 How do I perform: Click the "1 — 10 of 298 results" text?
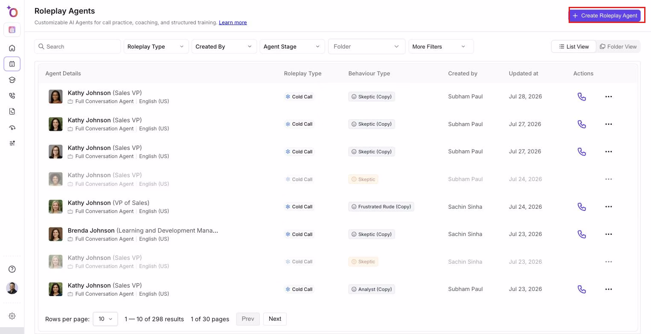click(x=154, y=319)
